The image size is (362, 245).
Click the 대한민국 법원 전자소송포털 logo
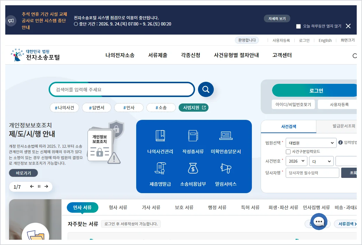35,55
